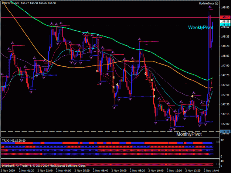Image resolution: width=231 pixels, height=173 pixels.
Task: Click the 2 Nov 01:20 time label
Action: pyautogui.click(x=27, y=171)
